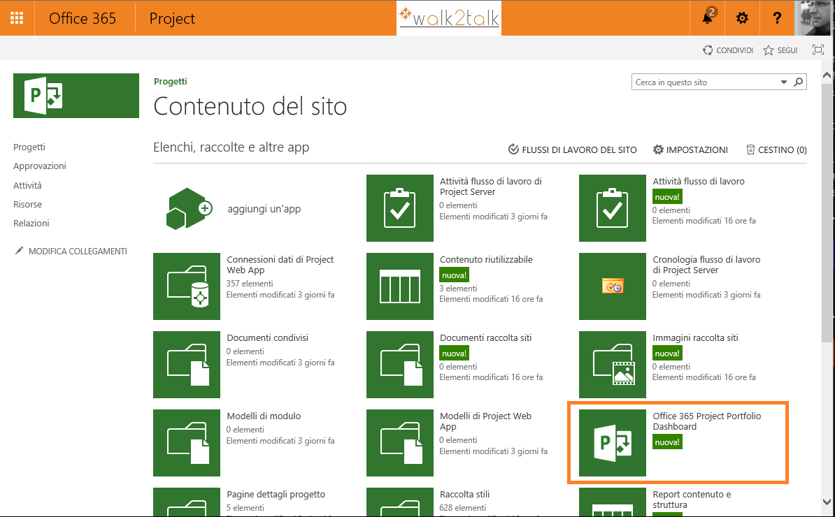Click the search magnifier icon
835x517 pixels.
798,82
